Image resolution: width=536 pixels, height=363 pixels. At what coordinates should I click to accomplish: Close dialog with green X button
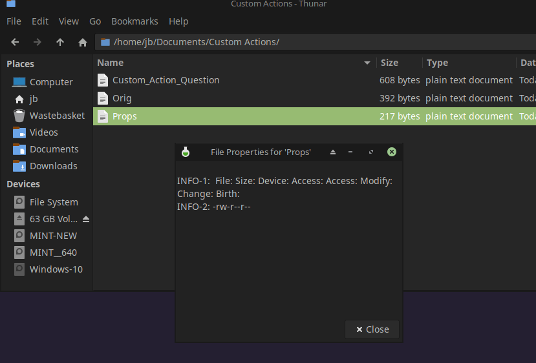[x=392, y=152]
